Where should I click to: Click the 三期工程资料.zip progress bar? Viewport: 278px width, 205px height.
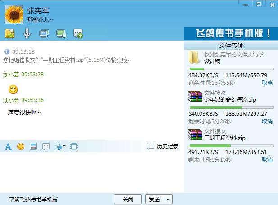click(232, 146)
